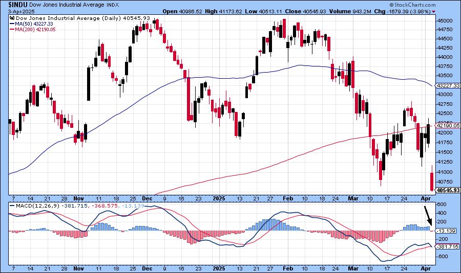Click the 41250 price axis label
461x273 pixels.
coord(445,162)
